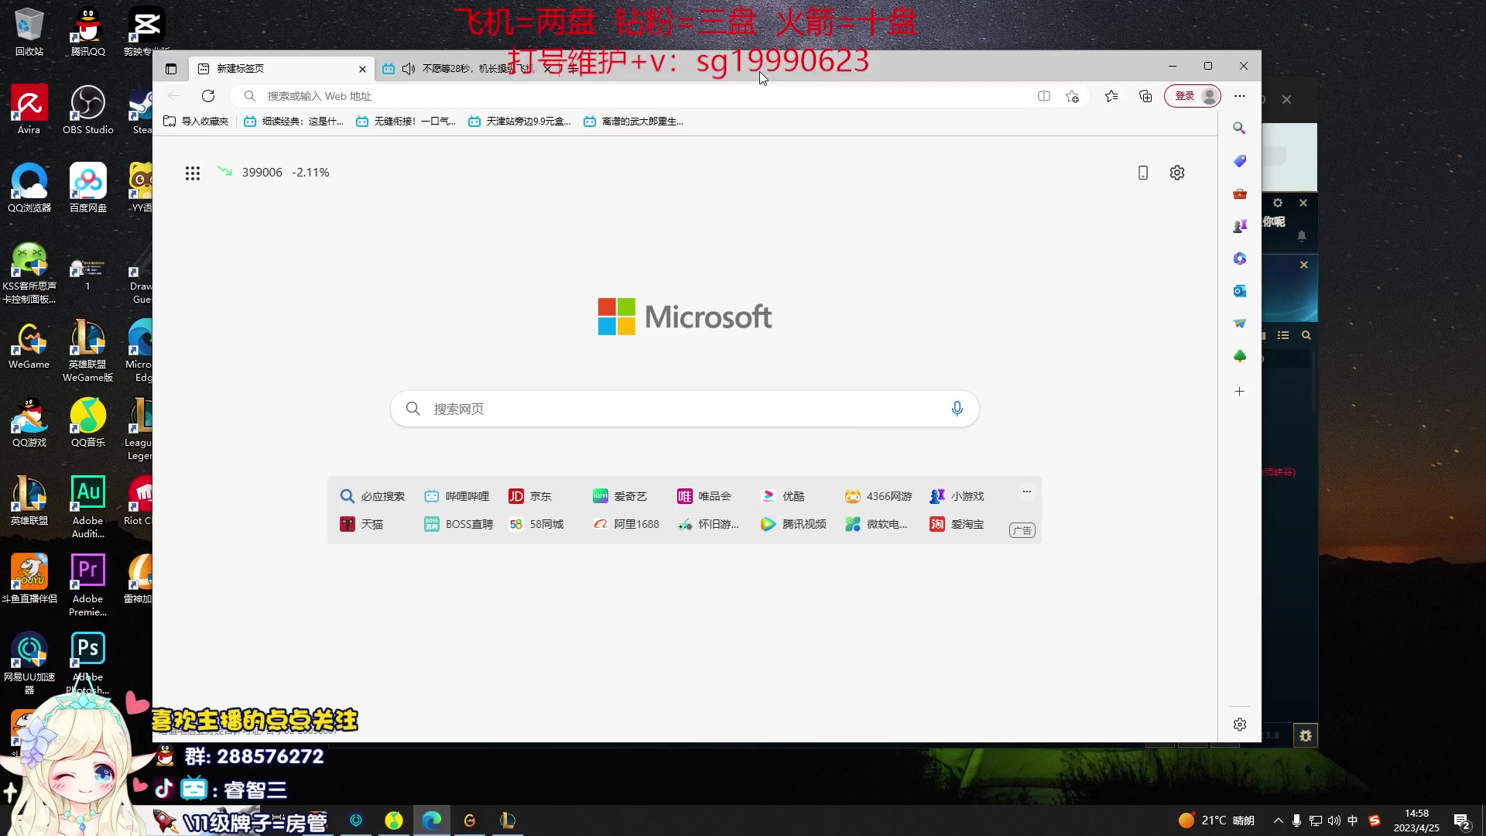
Task: Open 爱奇艺 quick link
Action: pos(620,496)
